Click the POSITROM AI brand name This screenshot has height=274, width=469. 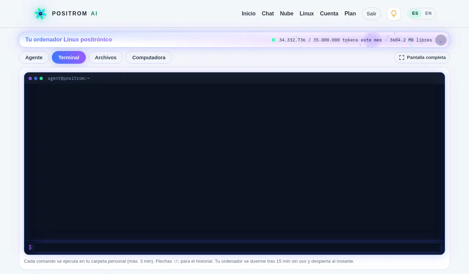click(x=75, y=14)
